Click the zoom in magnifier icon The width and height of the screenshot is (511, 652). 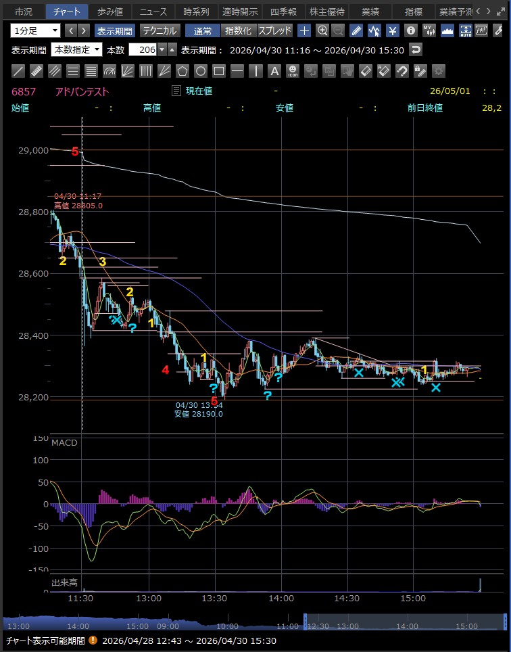[322, 30]
